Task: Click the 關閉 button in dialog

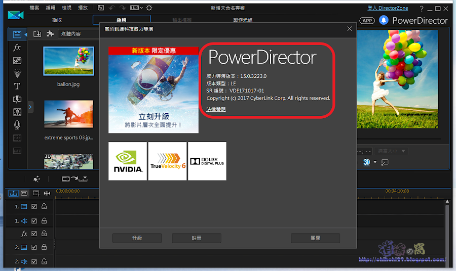Action: click(x=316, y=238)
